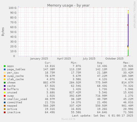Click the 'Memory usage - by year' title
Viewport: 137px width, 122px height.
pyautogui.click(x=68, y=5)
